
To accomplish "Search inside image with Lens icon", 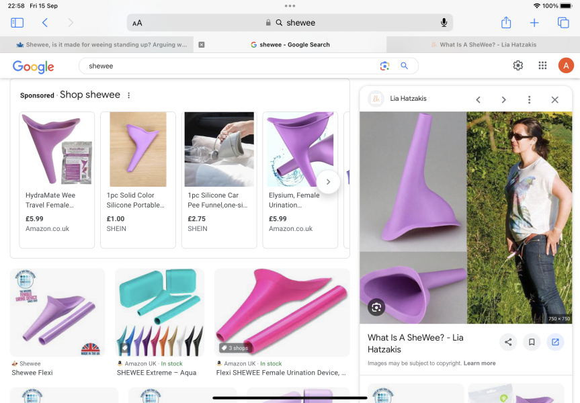I will pos(376,307).
